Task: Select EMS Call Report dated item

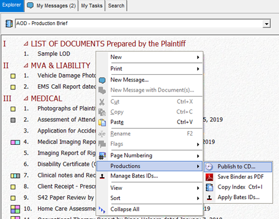Action: (x=67, y=87)
